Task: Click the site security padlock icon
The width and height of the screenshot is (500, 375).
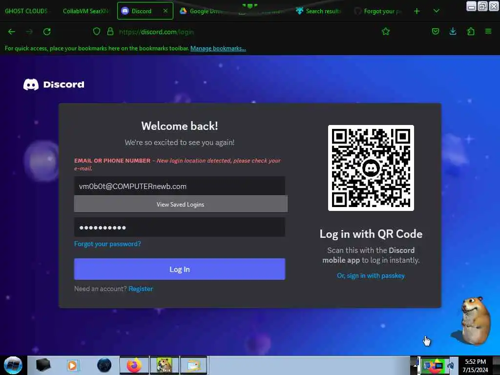Action: (x=110, y=32)
